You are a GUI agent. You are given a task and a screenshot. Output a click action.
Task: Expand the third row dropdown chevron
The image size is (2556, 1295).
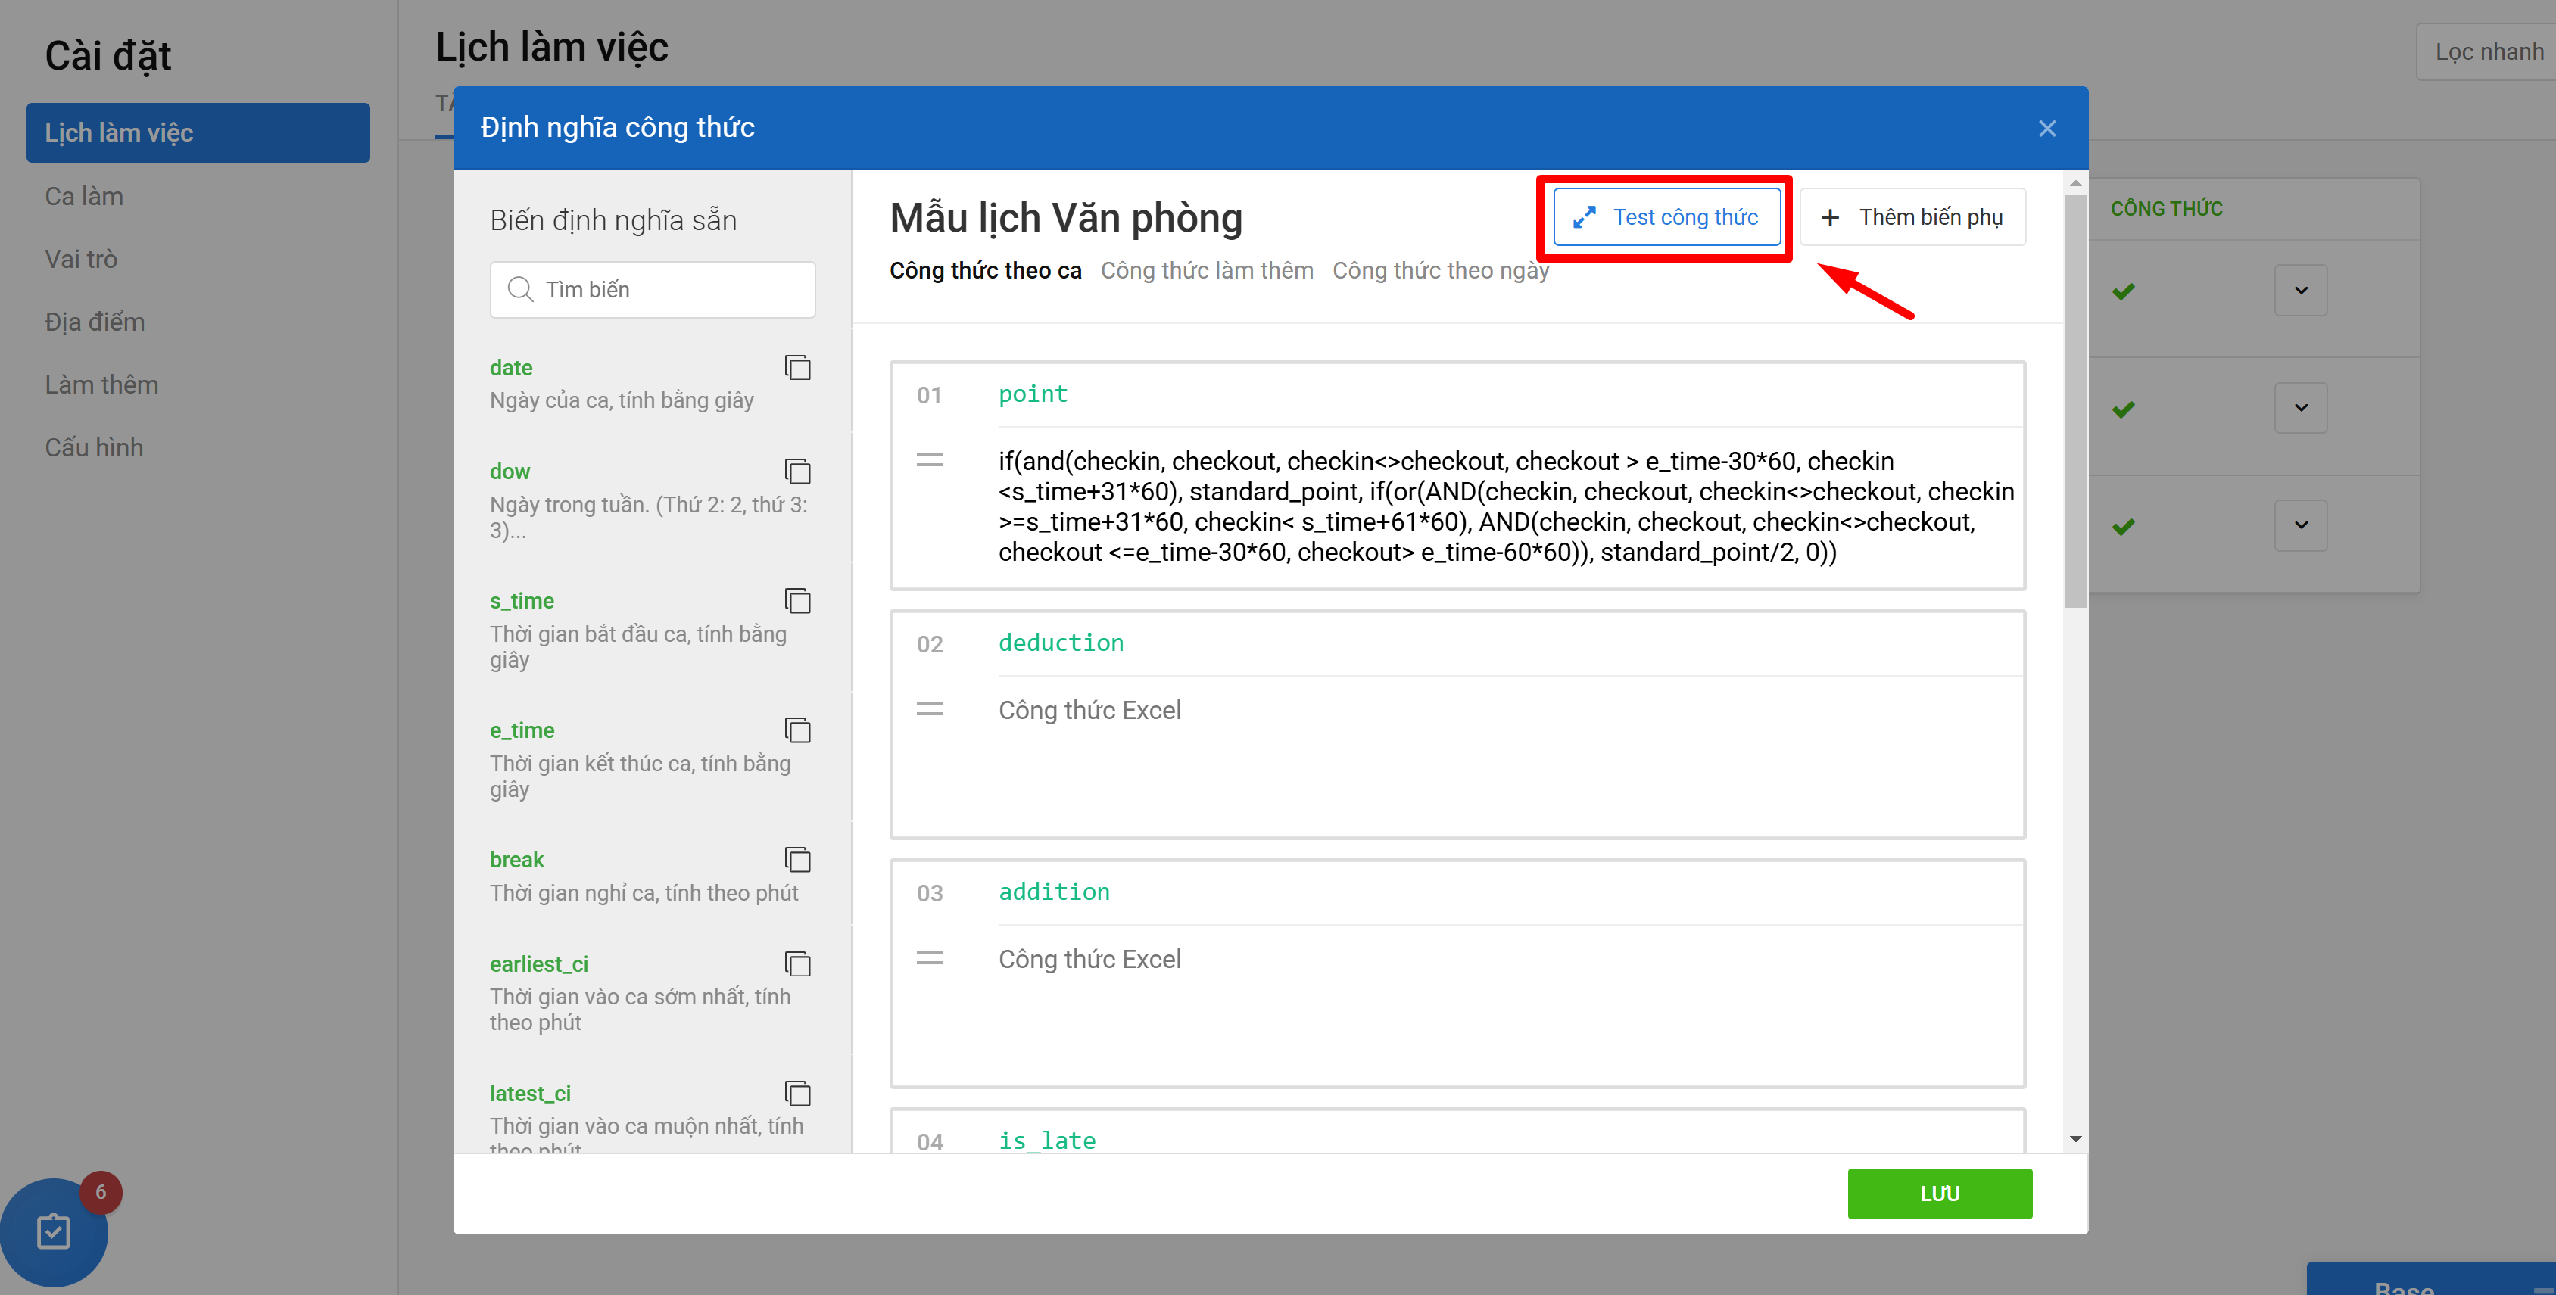tap(2301, 525)
